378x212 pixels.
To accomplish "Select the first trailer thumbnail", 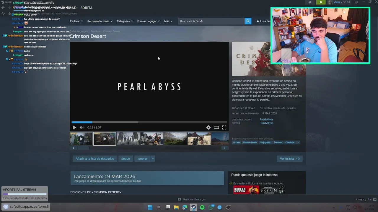I will [81, 139].
